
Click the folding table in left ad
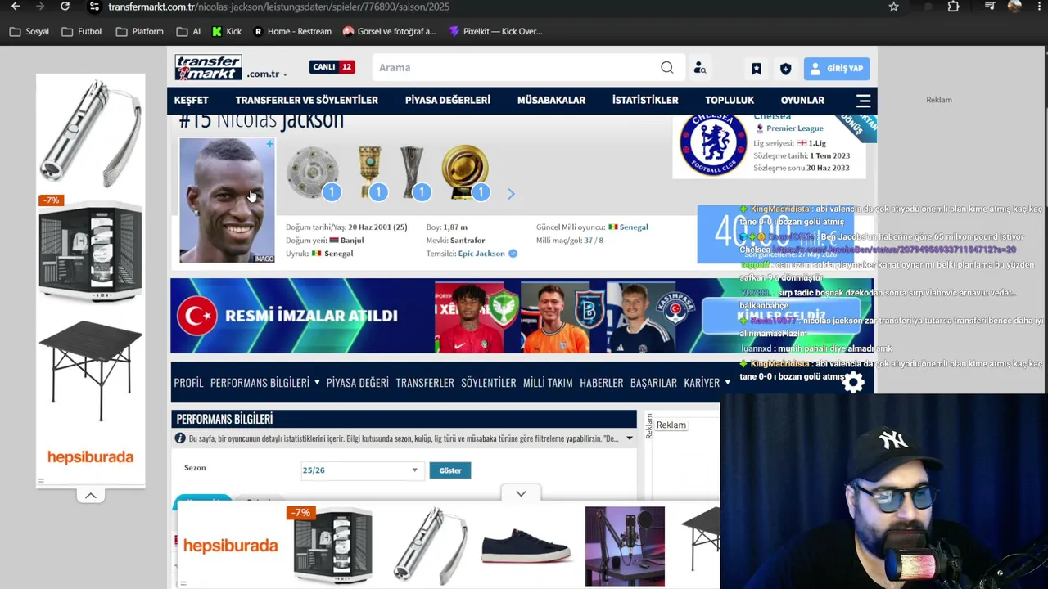pos(90,372)
